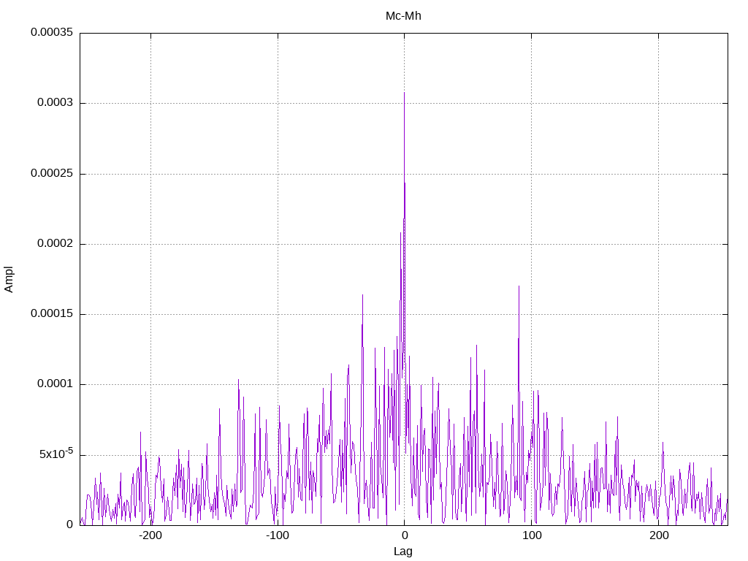
Task: Click the 0.0002 y-axis tick label
Action: coord(56,243)
